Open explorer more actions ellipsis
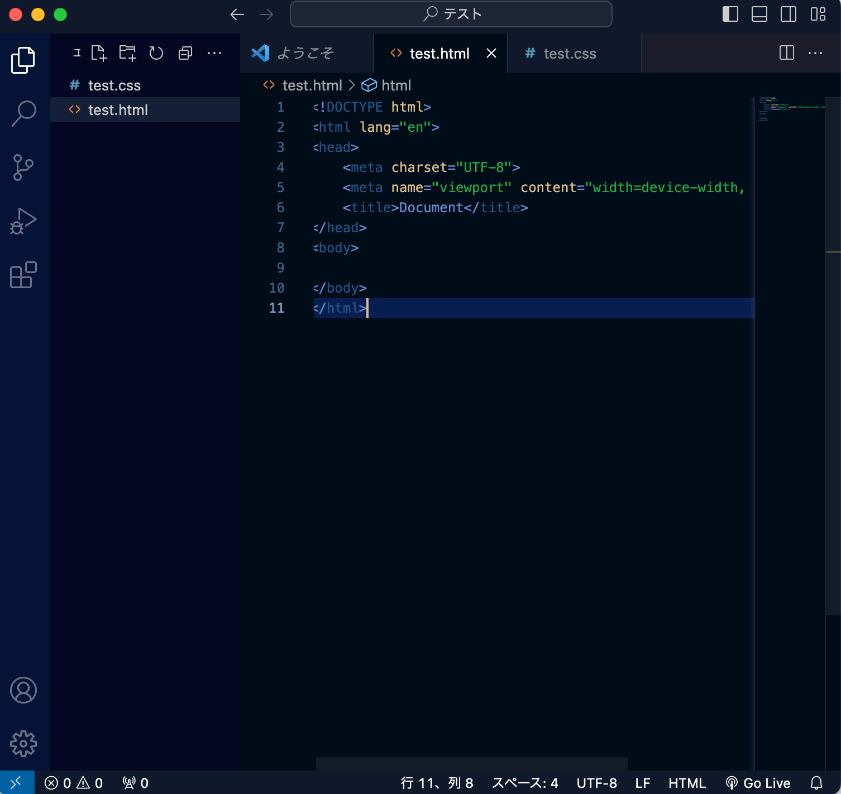 point(214,53)
